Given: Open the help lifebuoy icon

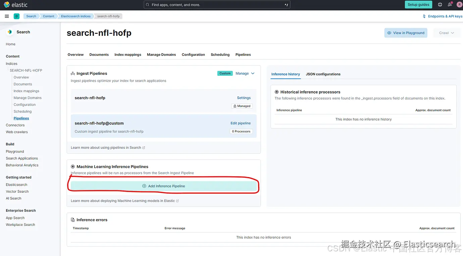Looking at the screenshot, I should (x=440, y=5).
